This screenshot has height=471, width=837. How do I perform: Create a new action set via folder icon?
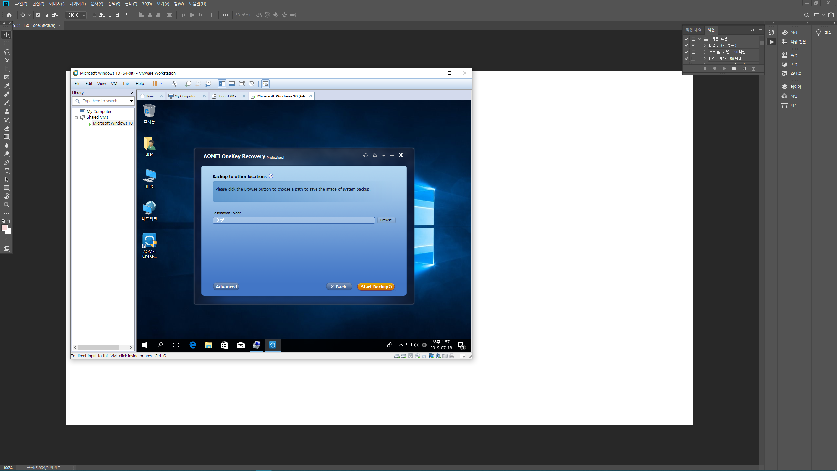click(x=734, y=69)
